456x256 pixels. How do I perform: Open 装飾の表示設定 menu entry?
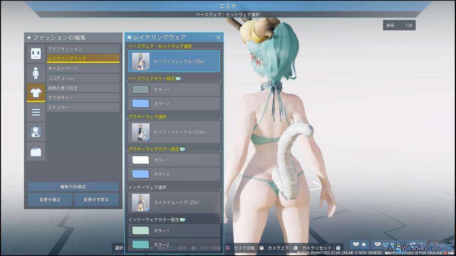click(83, 88)
